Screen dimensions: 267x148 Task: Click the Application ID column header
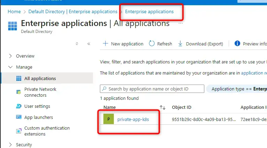click(x=253, y=107)
